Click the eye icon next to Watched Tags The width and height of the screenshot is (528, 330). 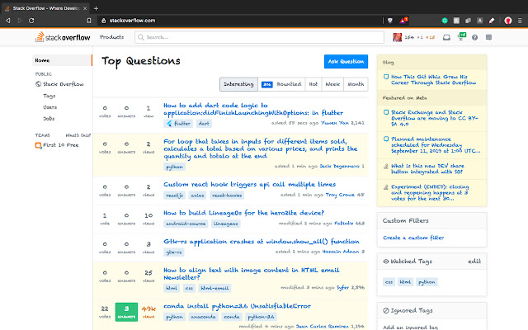click(386, 262)
